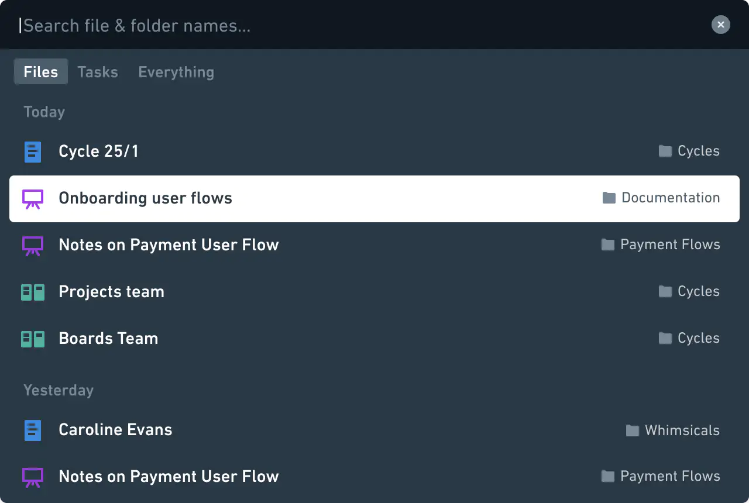Open the Boards Team file
Viewport: 749px width, 503px height.
pyautogui.click(x=109, y=339)
